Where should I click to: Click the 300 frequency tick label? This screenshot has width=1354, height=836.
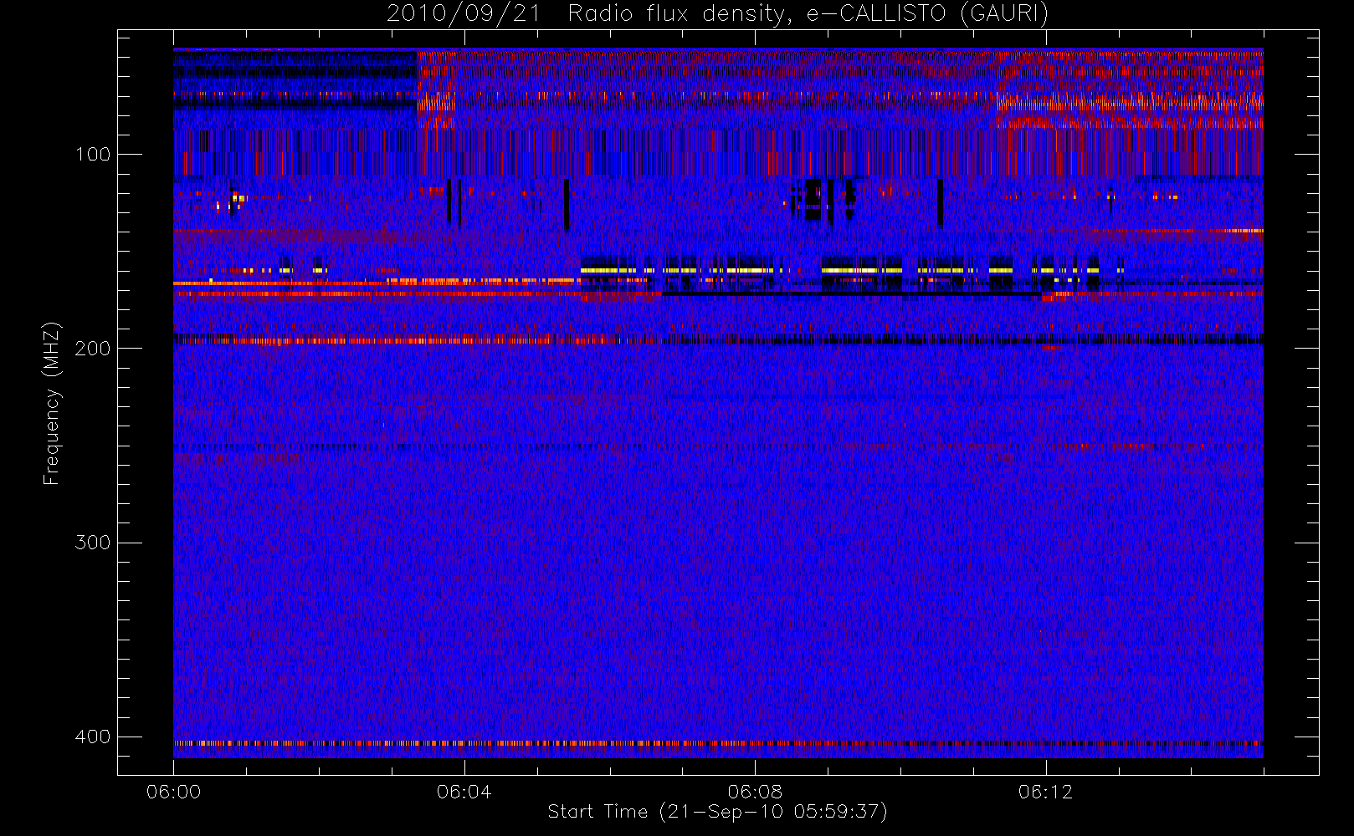point(92,543)
